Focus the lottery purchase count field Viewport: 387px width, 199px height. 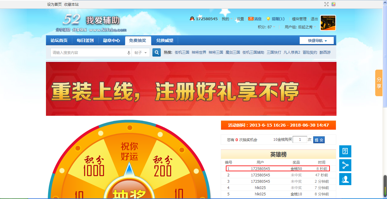point(300,140)
